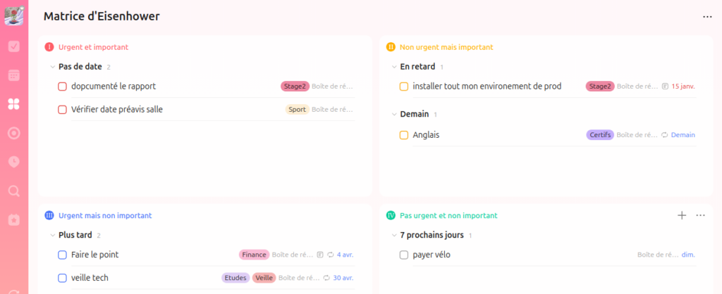Open the Eisenhower Matrix sidebar icon
This screenshot has width=722, height=294.
[13, 104]
